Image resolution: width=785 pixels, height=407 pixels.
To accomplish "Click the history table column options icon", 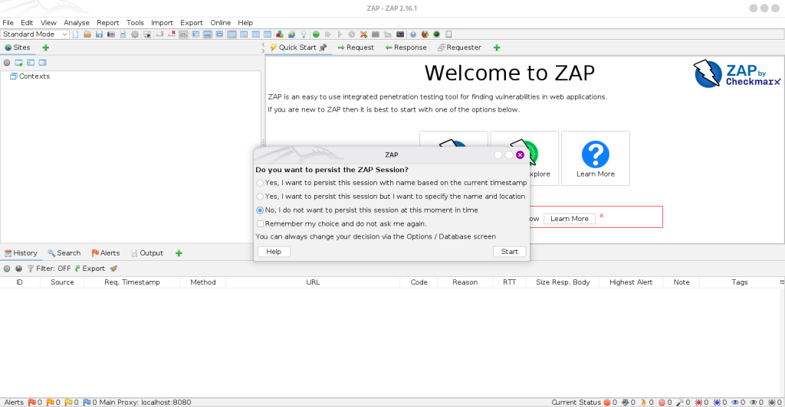I will pyautogui.click(x=781, y=282).
